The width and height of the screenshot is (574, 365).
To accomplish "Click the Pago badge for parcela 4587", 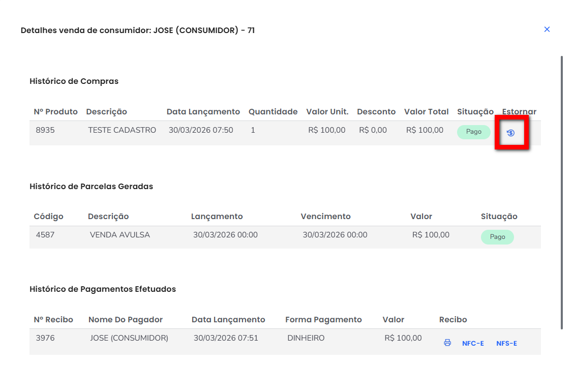I will point(497,237).
